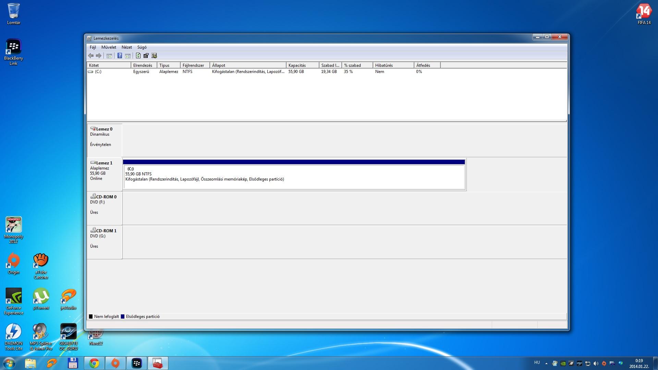Viewport: 658px width, 370px height.
Task: Open the clock showing 0:19
Action: pyautogui.click(x=639, y=363)
